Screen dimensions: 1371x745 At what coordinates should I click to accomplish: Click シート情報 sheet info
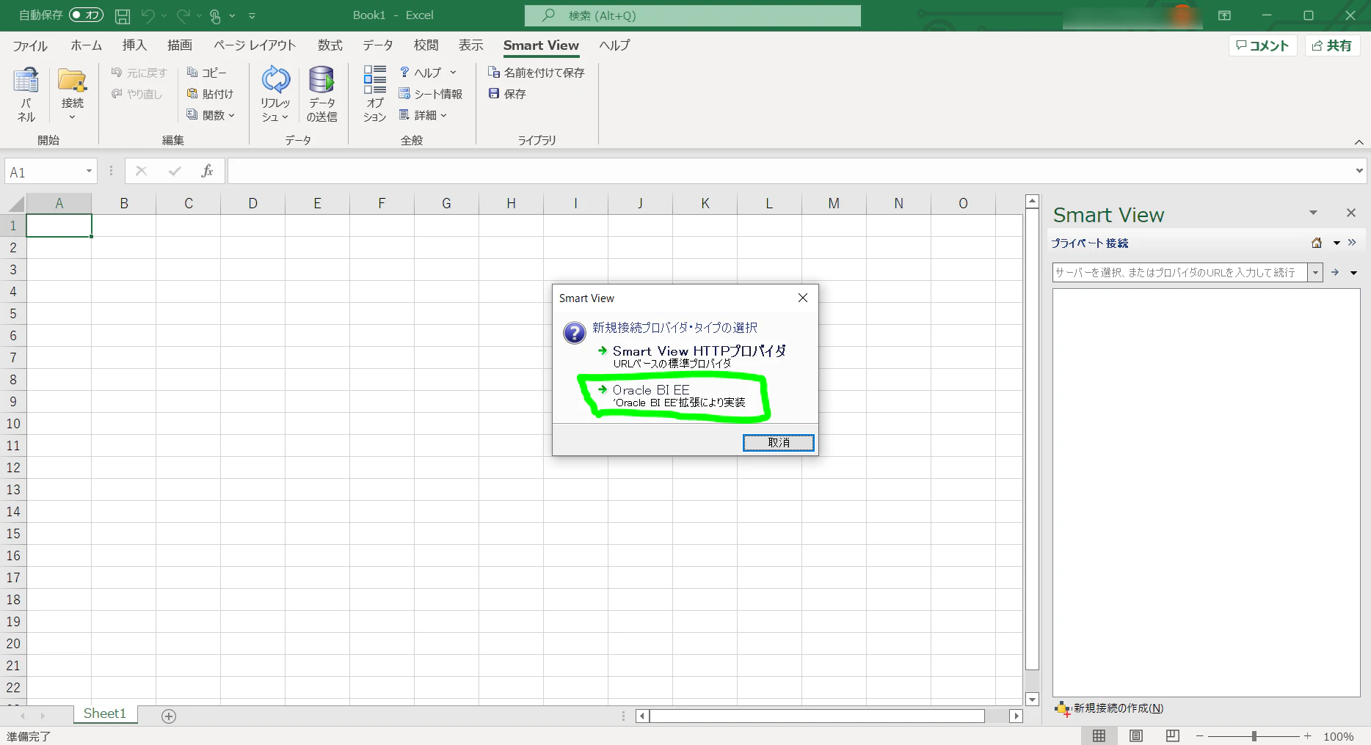coord(430,94)
